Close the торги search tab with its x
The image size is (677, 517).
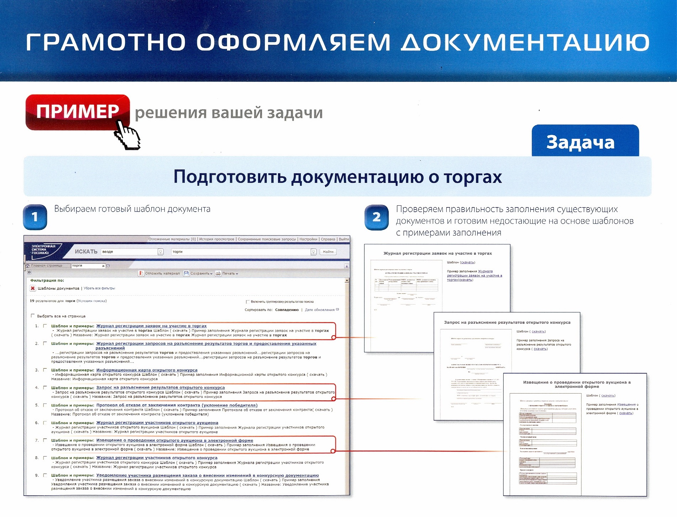[x=103, y=266]
